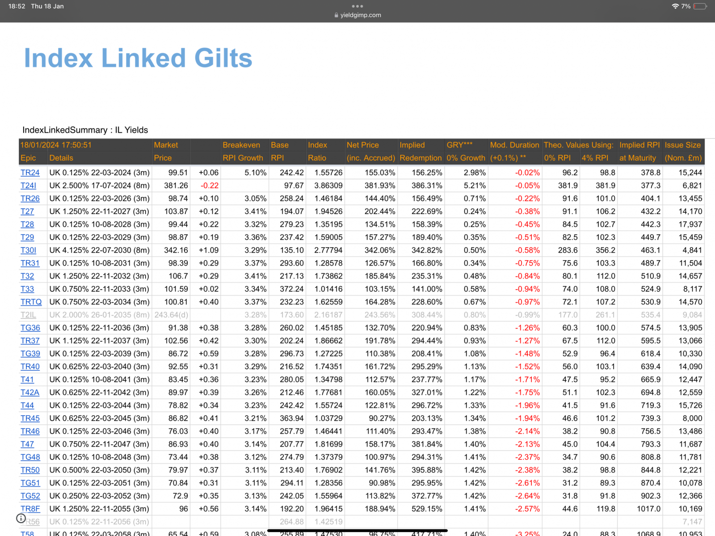Open the TR8F gilt link
715x536 pixels.
tap(30, 509)
